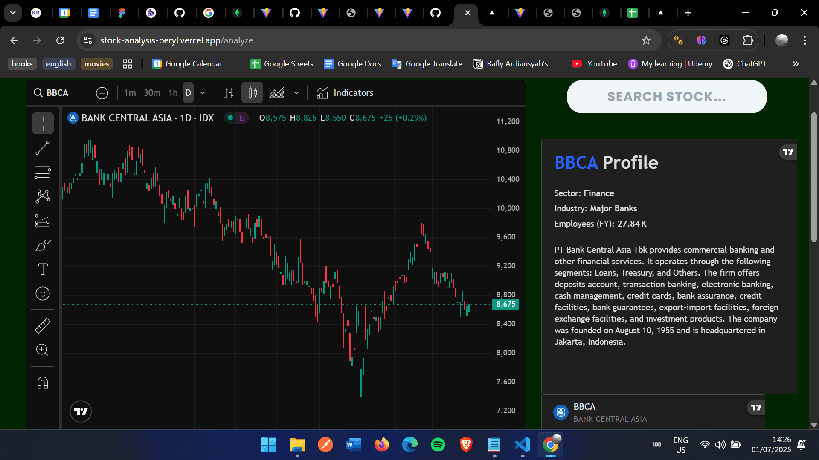This screenshot has height=460, width=819.
Task: Open the Indicators panel
Action: click(x=345, y=93)
